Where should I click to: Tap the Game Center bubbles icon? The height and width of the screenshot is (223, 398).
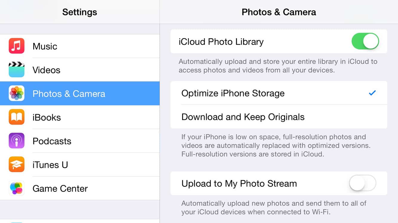[x=17, y=188]
